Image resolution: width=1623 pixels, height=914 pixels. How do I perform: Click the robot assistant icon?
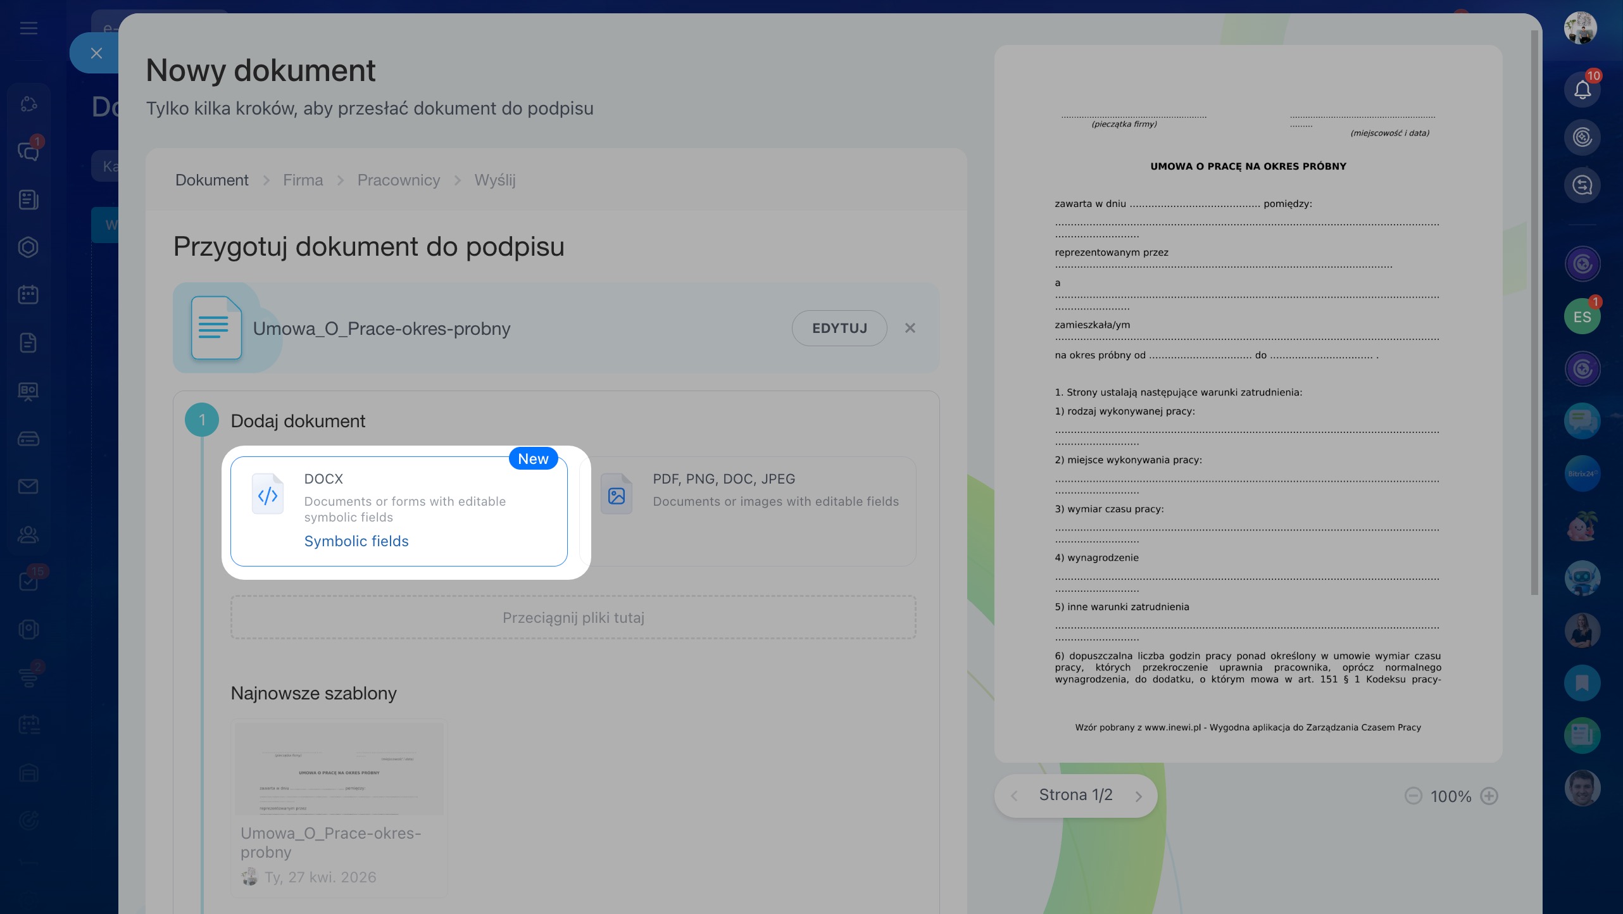click(x=1582, y=579)
